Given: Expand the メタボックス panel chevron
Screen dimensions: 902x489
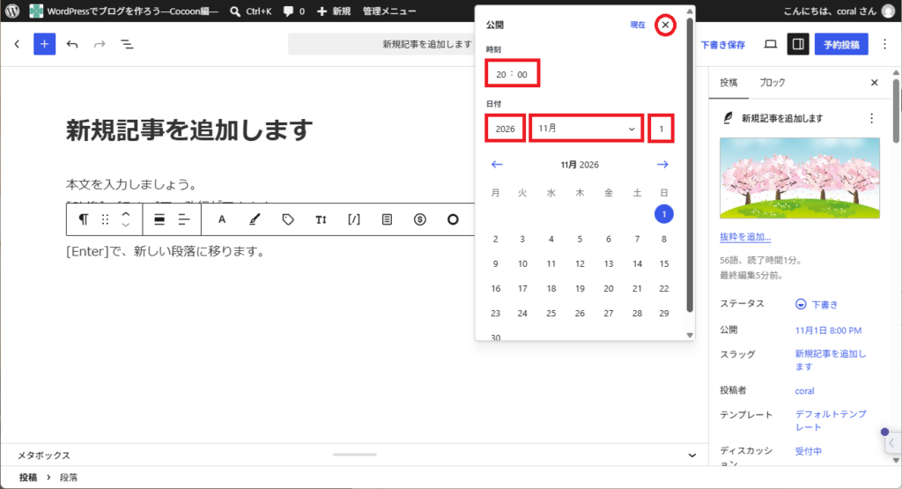Looking at the screenshot, I should (692, 455).
